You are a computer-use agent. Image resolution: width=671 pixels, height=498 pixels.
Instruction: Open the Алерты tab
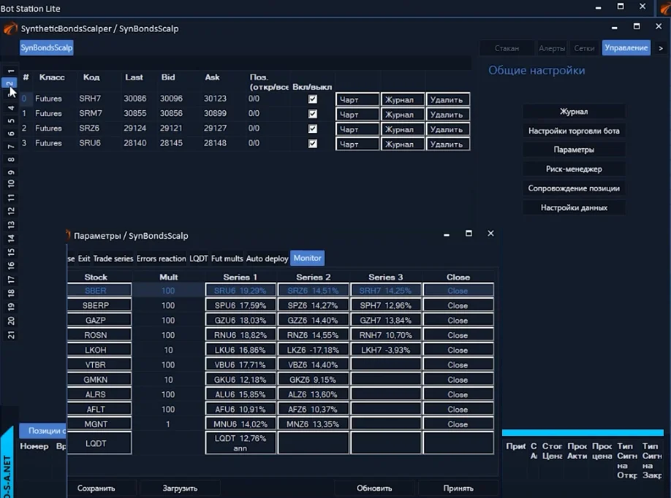coord(552,48)
